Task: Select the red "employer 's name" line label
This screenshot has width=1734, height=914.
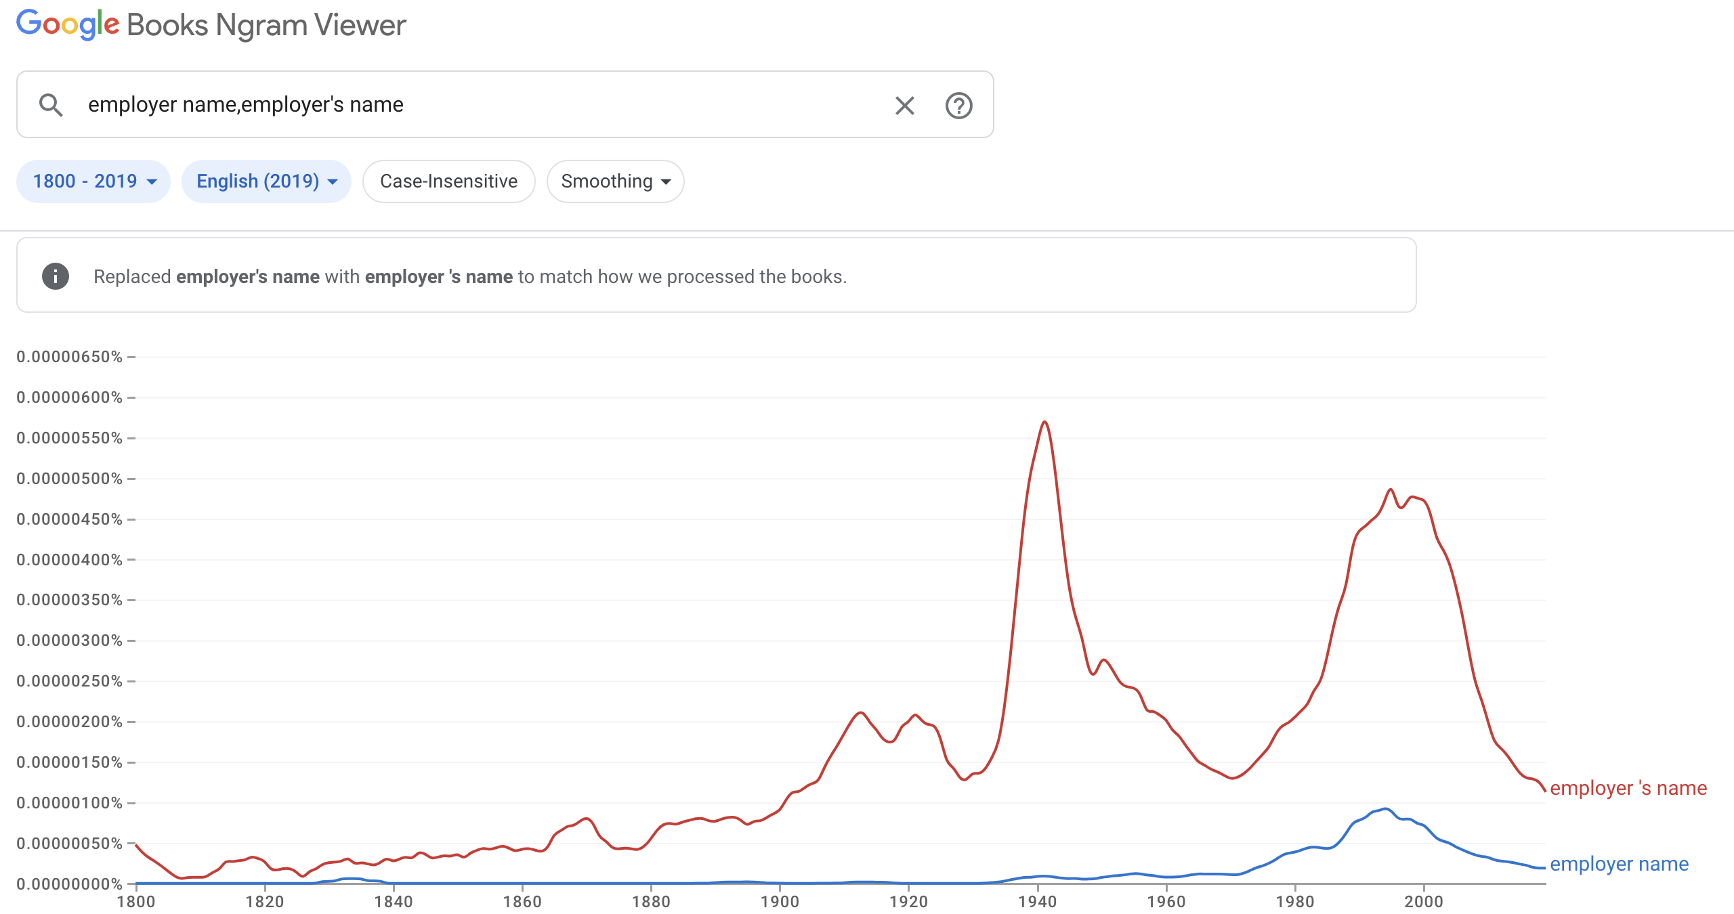Action: [1628, 788]
